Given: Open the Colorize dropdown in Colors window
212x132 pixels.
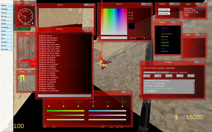Looking at the screenshot, I should [137, 38].
